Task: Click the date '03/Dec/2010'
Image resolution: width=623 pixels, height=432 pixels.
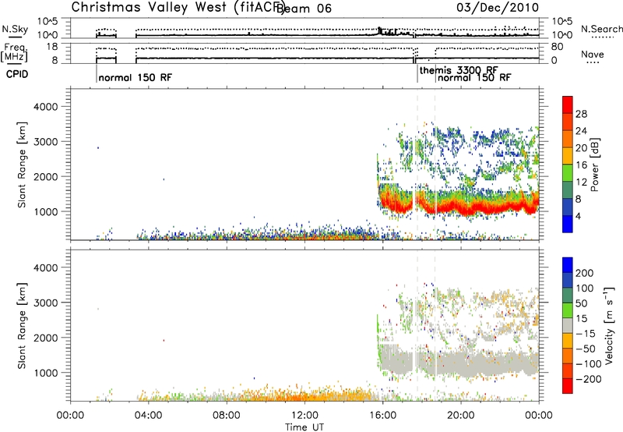Action: pos(498,8)
